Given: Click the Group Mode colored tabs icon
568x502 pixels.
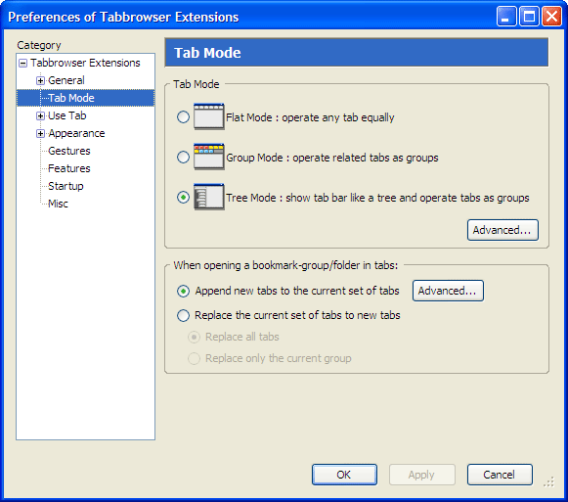Looking at the screenshot, I should coord(208,157).
